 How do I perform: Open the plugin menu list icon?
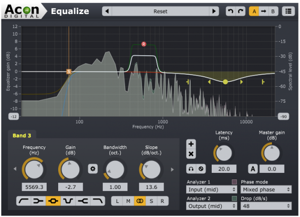[288, 12]
